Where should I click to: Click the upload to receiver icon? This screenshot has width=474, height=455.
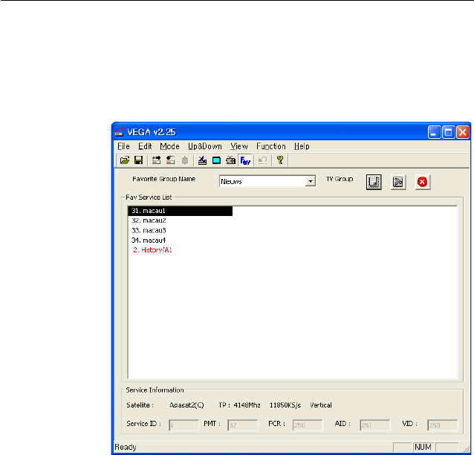click(156, 160)
